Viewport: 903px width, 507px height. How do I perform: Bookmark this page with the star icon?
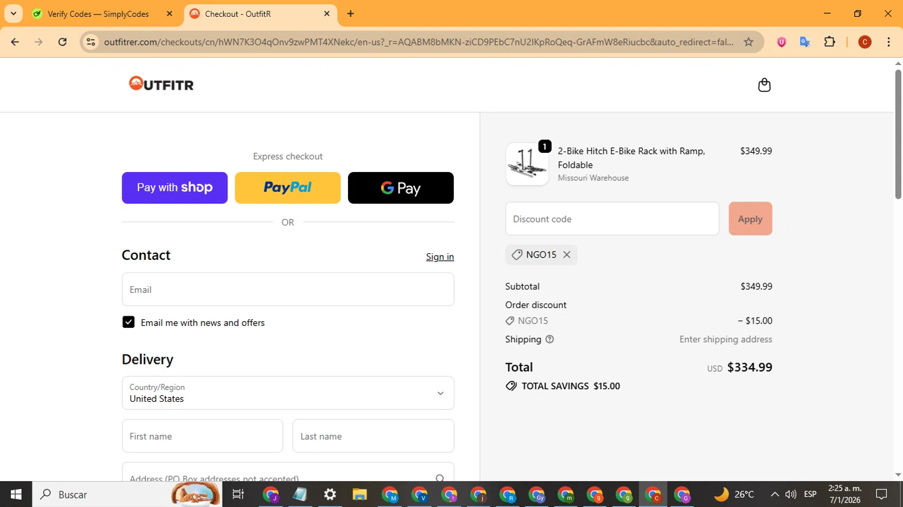(x=748, y=42)
